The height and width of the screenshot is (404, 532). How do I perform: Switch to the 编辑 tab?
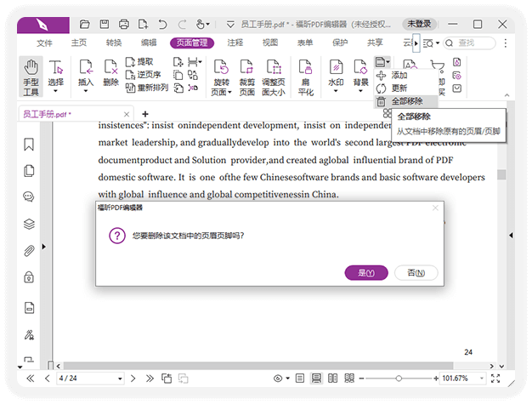149,43
